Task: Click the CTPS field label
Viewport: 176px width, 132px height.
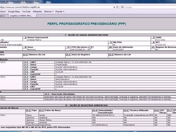Action: point(82,47)
